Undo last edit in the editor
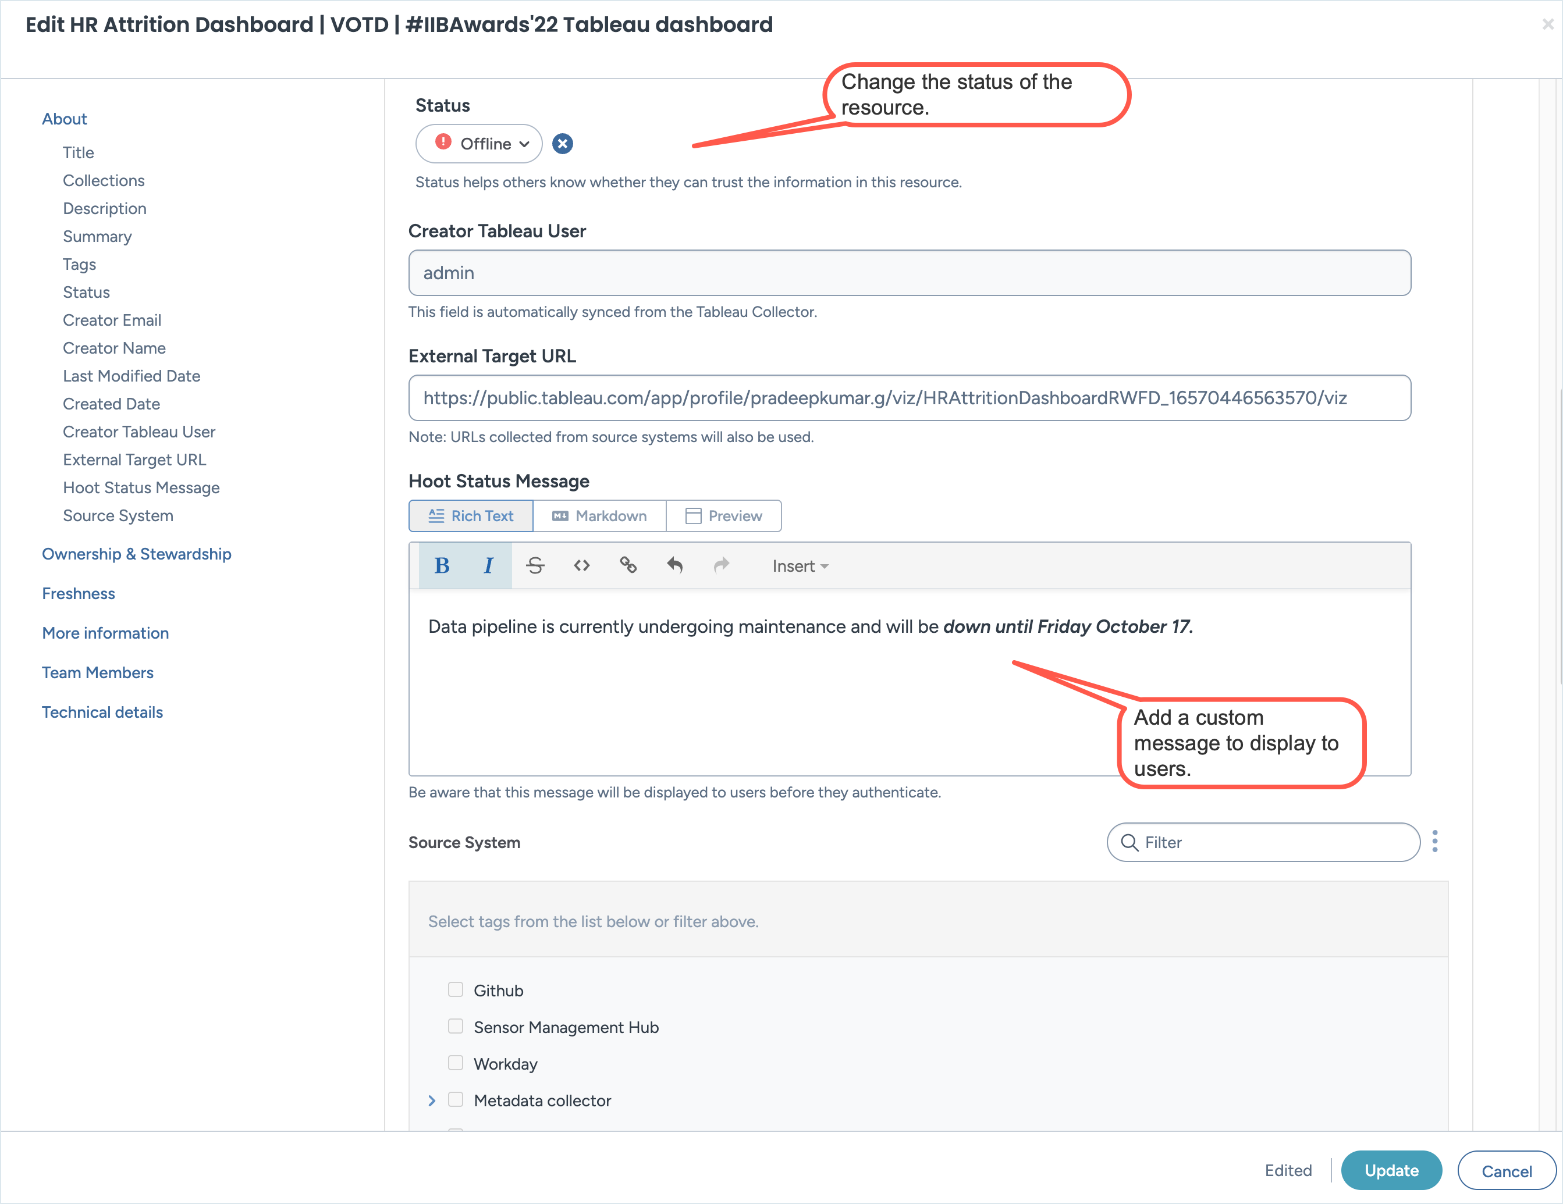Image resolution: width=1563 pixels, height=1204 pixels. [x=674, y=566]
